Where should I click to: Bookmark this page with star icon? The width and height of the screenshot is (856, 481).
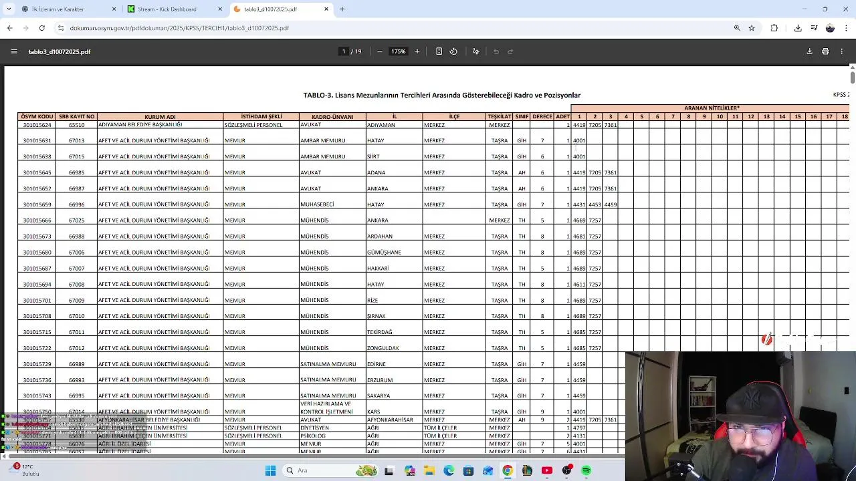pyautogui.click(x=752, y=28)
